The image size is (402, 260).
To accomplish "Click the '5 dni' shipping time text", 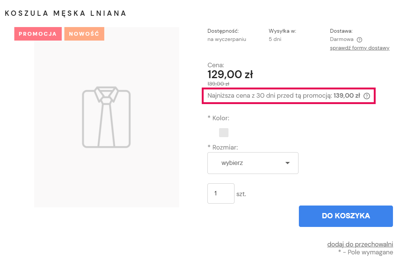I will tap(275, 39).
